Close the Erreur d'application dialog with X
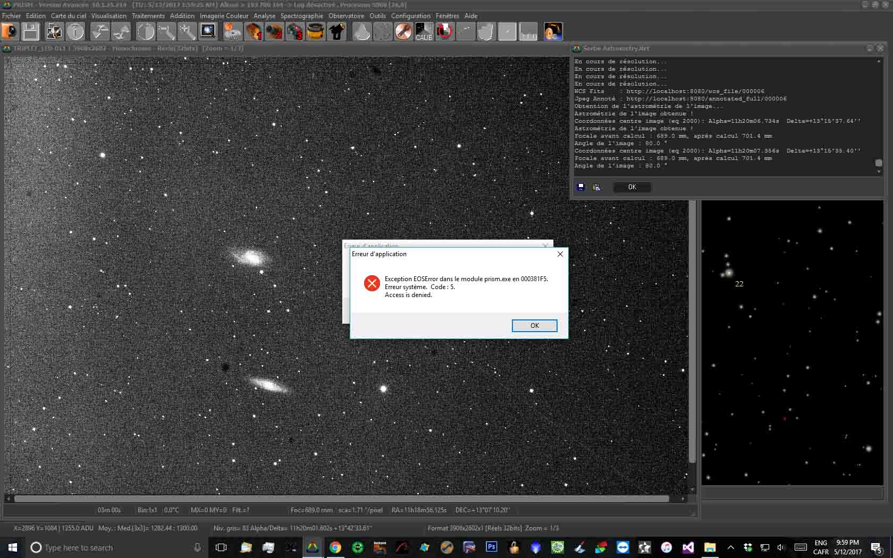The width and height of the screenshot is (893, 558). tap(560, 254)
